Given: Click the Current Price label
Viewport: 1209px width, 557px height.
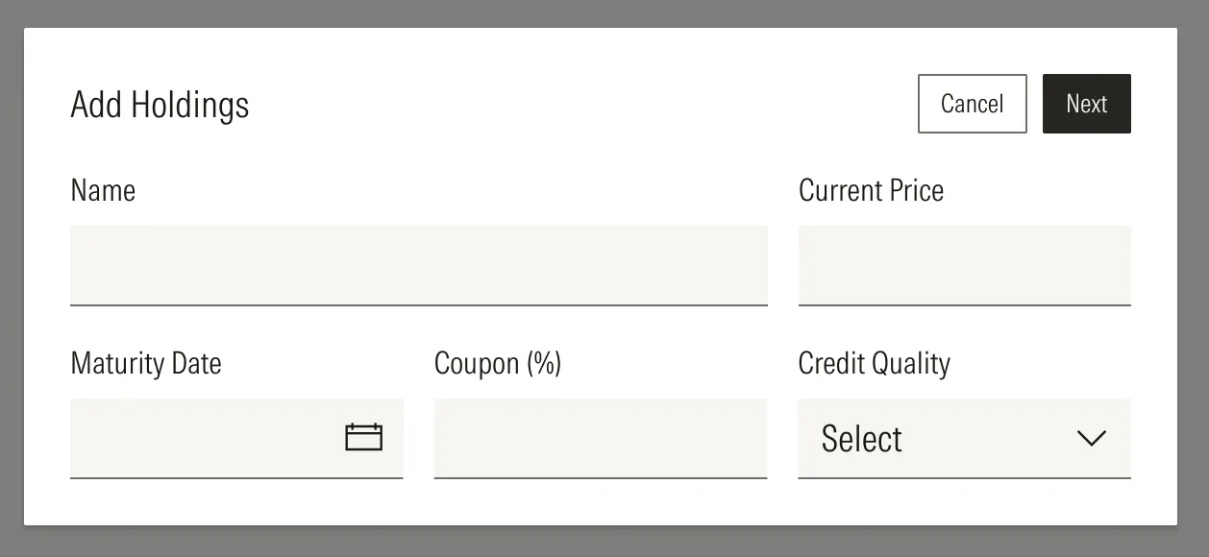Looking at the screenshot, I should click(x=871, y=190).
